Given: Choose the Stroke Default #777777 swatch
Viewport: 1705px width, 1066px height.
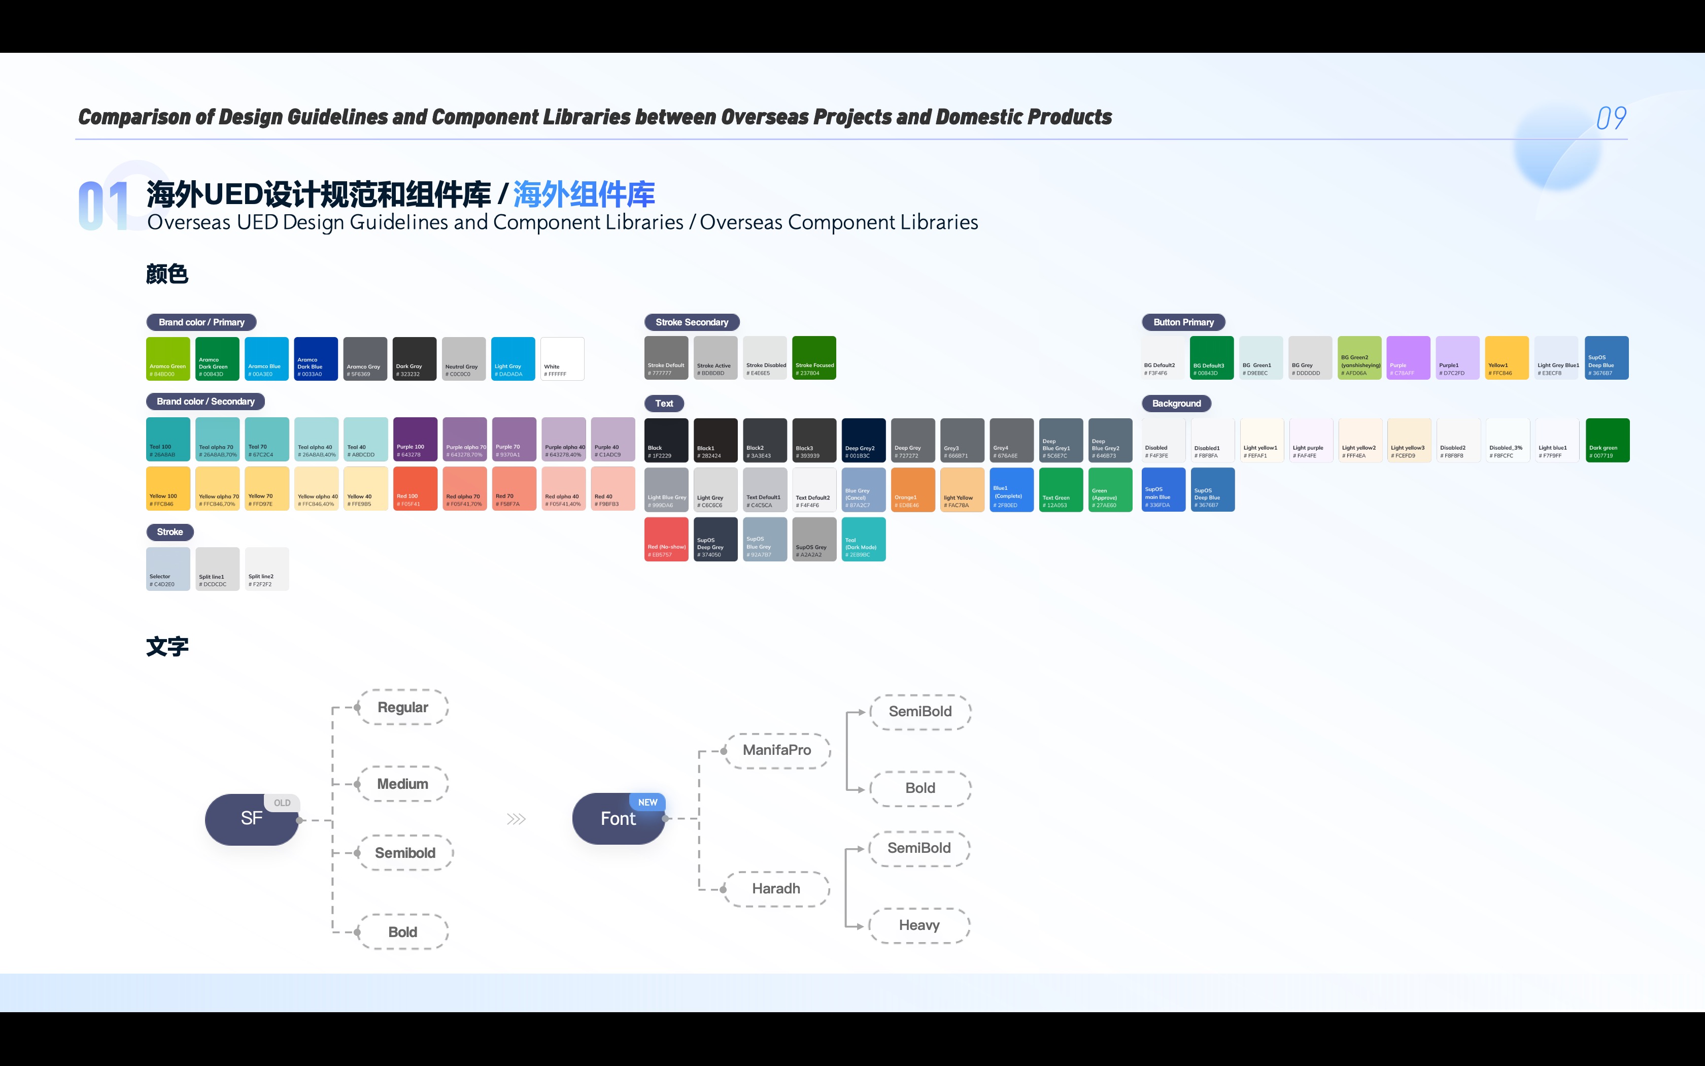Looking at the screenshot, I should point(666,358).
